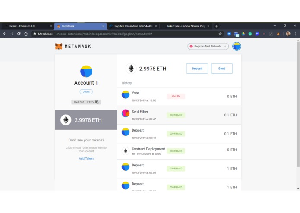Switch to the Ropsten Transaction tab
The width and height of the screenshot is (300, 213).
tap(133, 26)
